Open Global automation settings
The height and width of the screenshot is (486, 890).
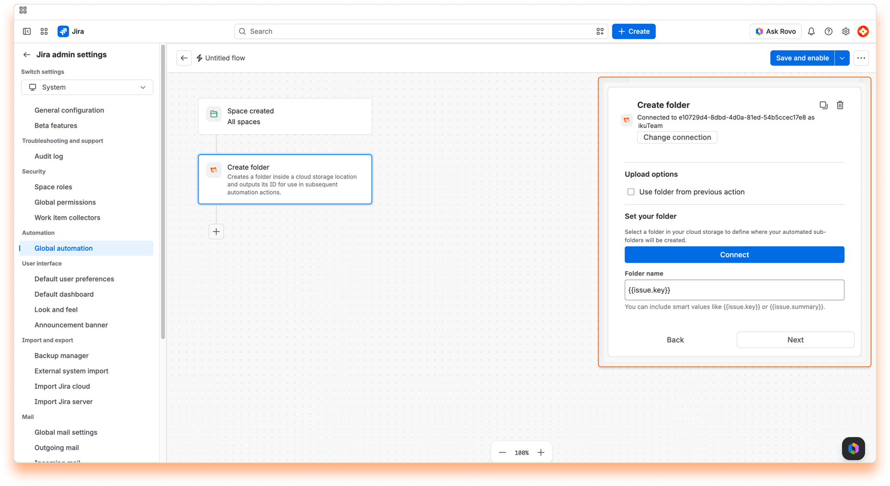pyautogui.click(x=86, y=248)
